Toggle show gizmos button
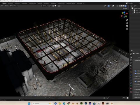 (108, 6)
